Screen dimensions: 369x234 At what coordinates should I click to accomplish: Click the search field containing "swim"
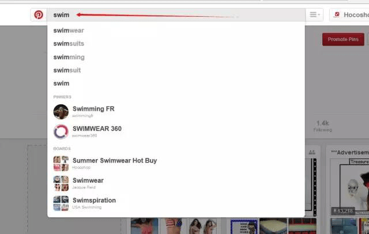(176, 15)
